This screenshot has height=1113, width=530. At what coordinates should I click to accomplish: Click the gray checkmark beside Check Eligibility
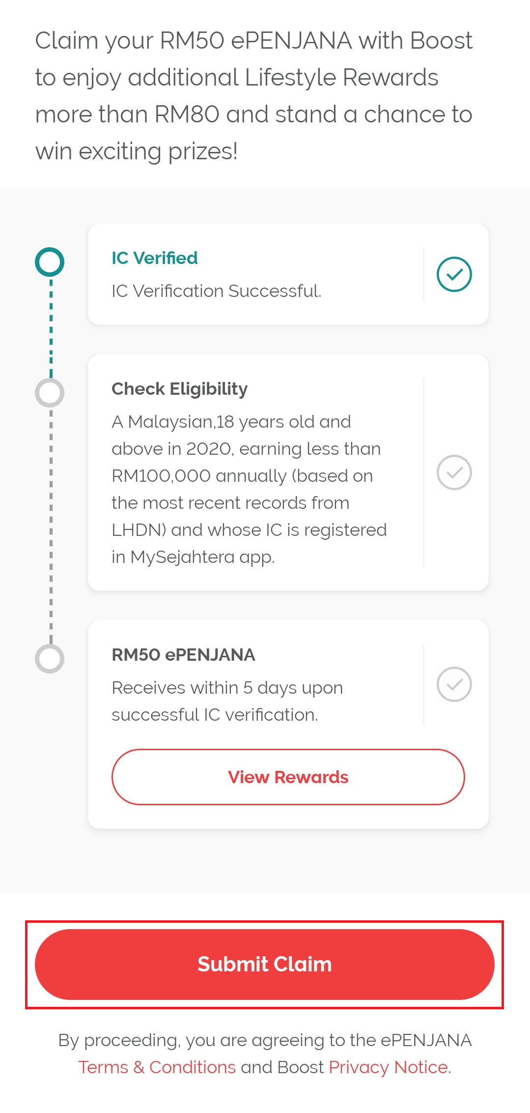(454, 472)
